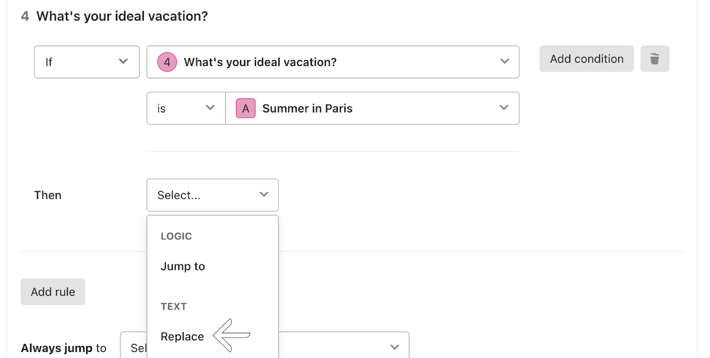The image size is (710, 358).
Task: Open the If condition type dropdown
Action: [x=87, y=62]
